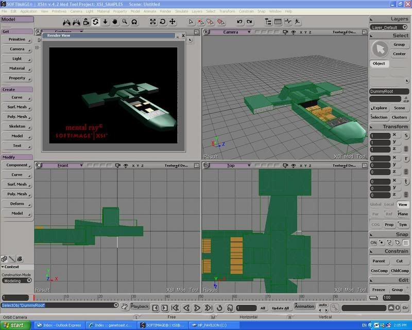
Task: Click the four-way move arrows icon
Action: tap(172, 22)
